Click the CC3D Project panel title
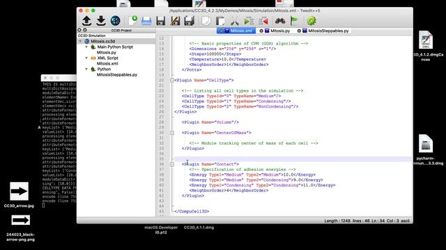The image size is (446, 250). pyautogui.click(x=121, y=30)
